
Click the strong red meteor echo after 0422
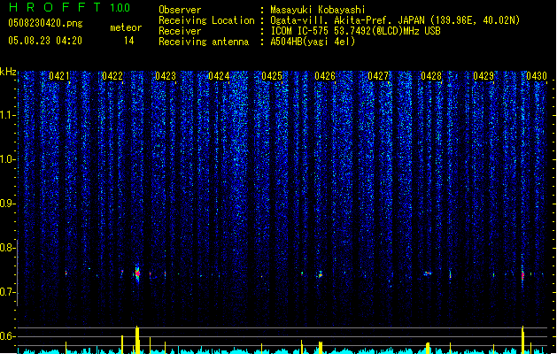[x=138, y=273]
